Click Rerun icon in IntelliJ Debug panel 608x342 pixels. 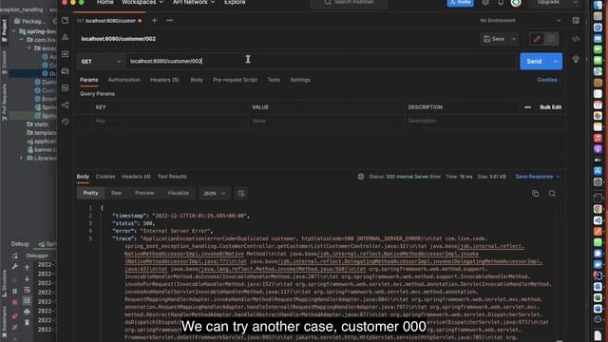[x=15, y=256]
